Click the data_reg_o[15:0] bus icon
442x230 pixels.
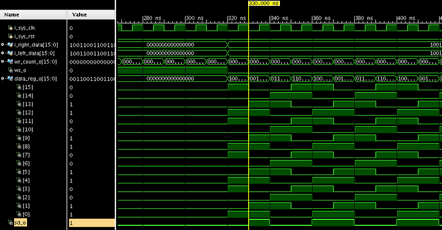pyautogui.click(x=10, y=78)
